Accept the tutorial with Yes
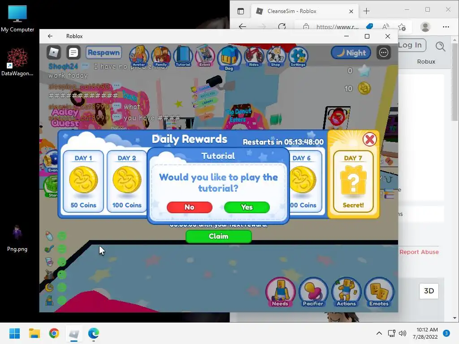 tap(247, 207)
